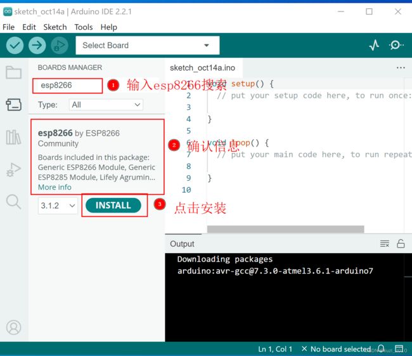Open the account profile icon

click(x=14, y=327)
